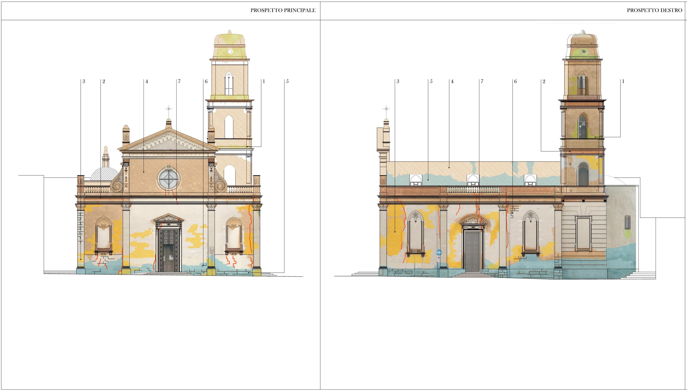Select label 1 on the Prospetto Principale drawing
The image size is (687, 391).
264,81
